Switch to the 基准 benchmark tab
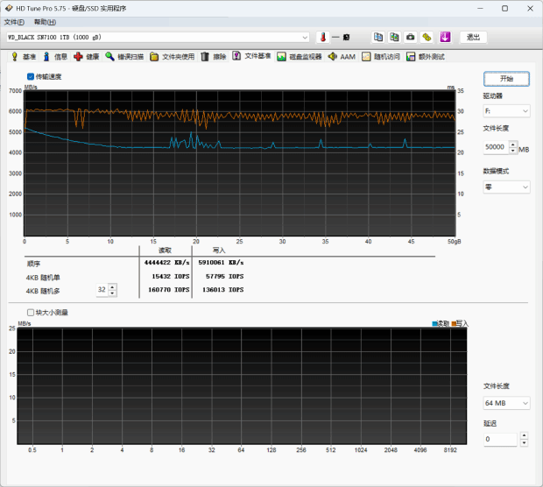Viewport: 543px width, 487px height. click(23, 56)
